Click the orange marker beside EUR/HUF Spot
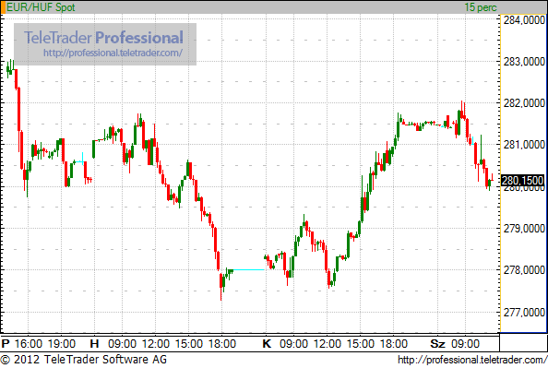Viewport: 548px width, 368px height. coord(3,7)
